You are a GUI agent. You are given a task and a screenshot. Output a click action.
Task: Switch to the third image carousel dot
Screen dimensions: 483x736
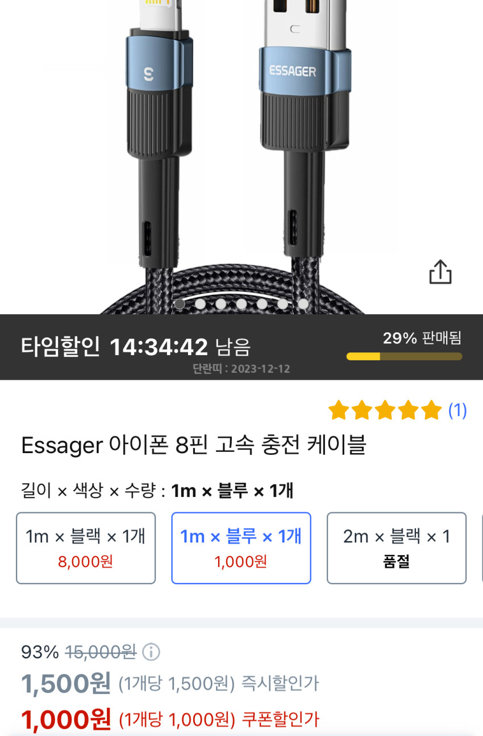click(x=220, y=304)
